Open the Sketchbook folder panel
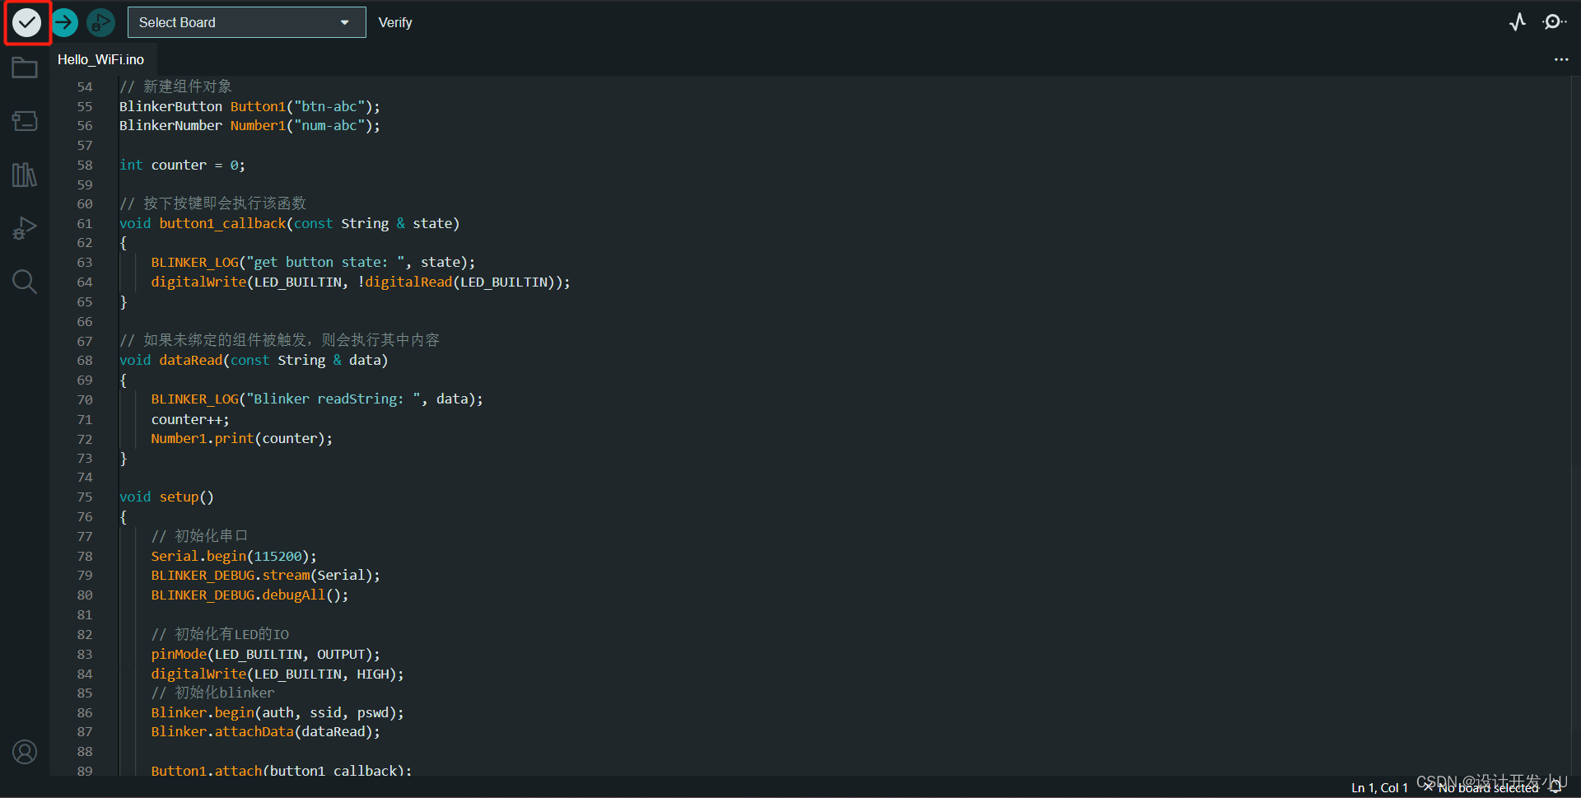Viewport: 1581px width, 798px height. point(25,68)
